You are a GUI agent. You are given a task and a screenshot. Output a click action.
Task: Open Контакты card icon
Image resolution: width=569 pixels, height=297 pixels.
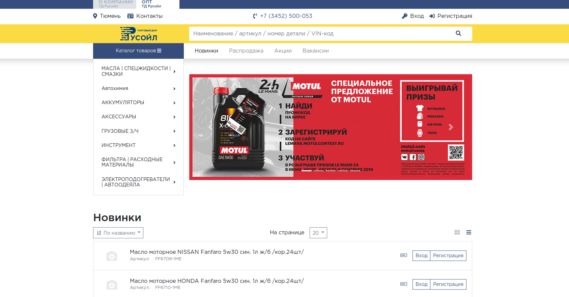[x=131, y=16]
